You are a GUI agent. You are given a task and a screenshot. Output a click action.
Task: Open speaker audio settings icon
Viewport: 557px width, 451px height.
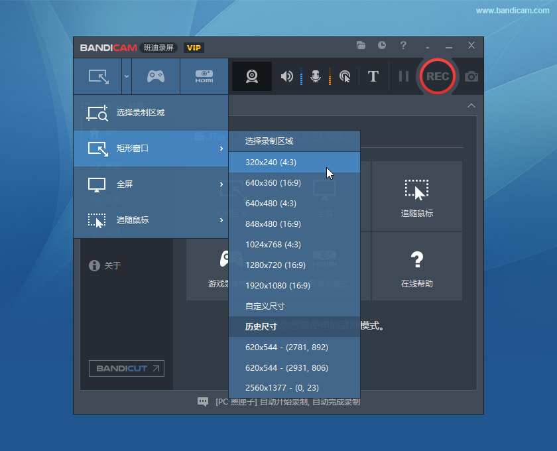coord(286,76)
